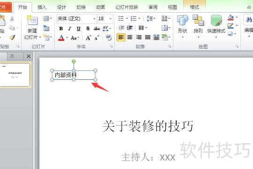Click the Shape Effects icon
Viewport: 253px width, 169px height.
tap(230, 34)
